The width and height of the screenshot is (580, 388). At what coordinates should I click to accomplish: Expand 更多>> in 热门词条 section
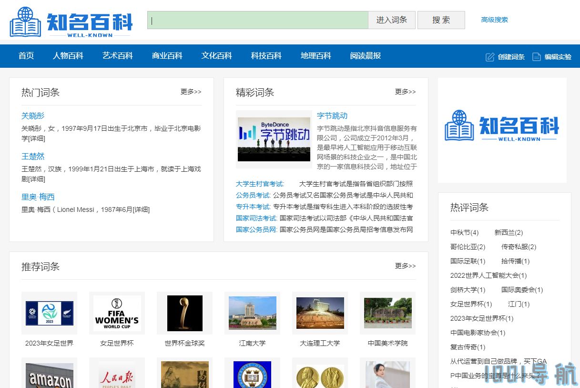pos(191,92)
